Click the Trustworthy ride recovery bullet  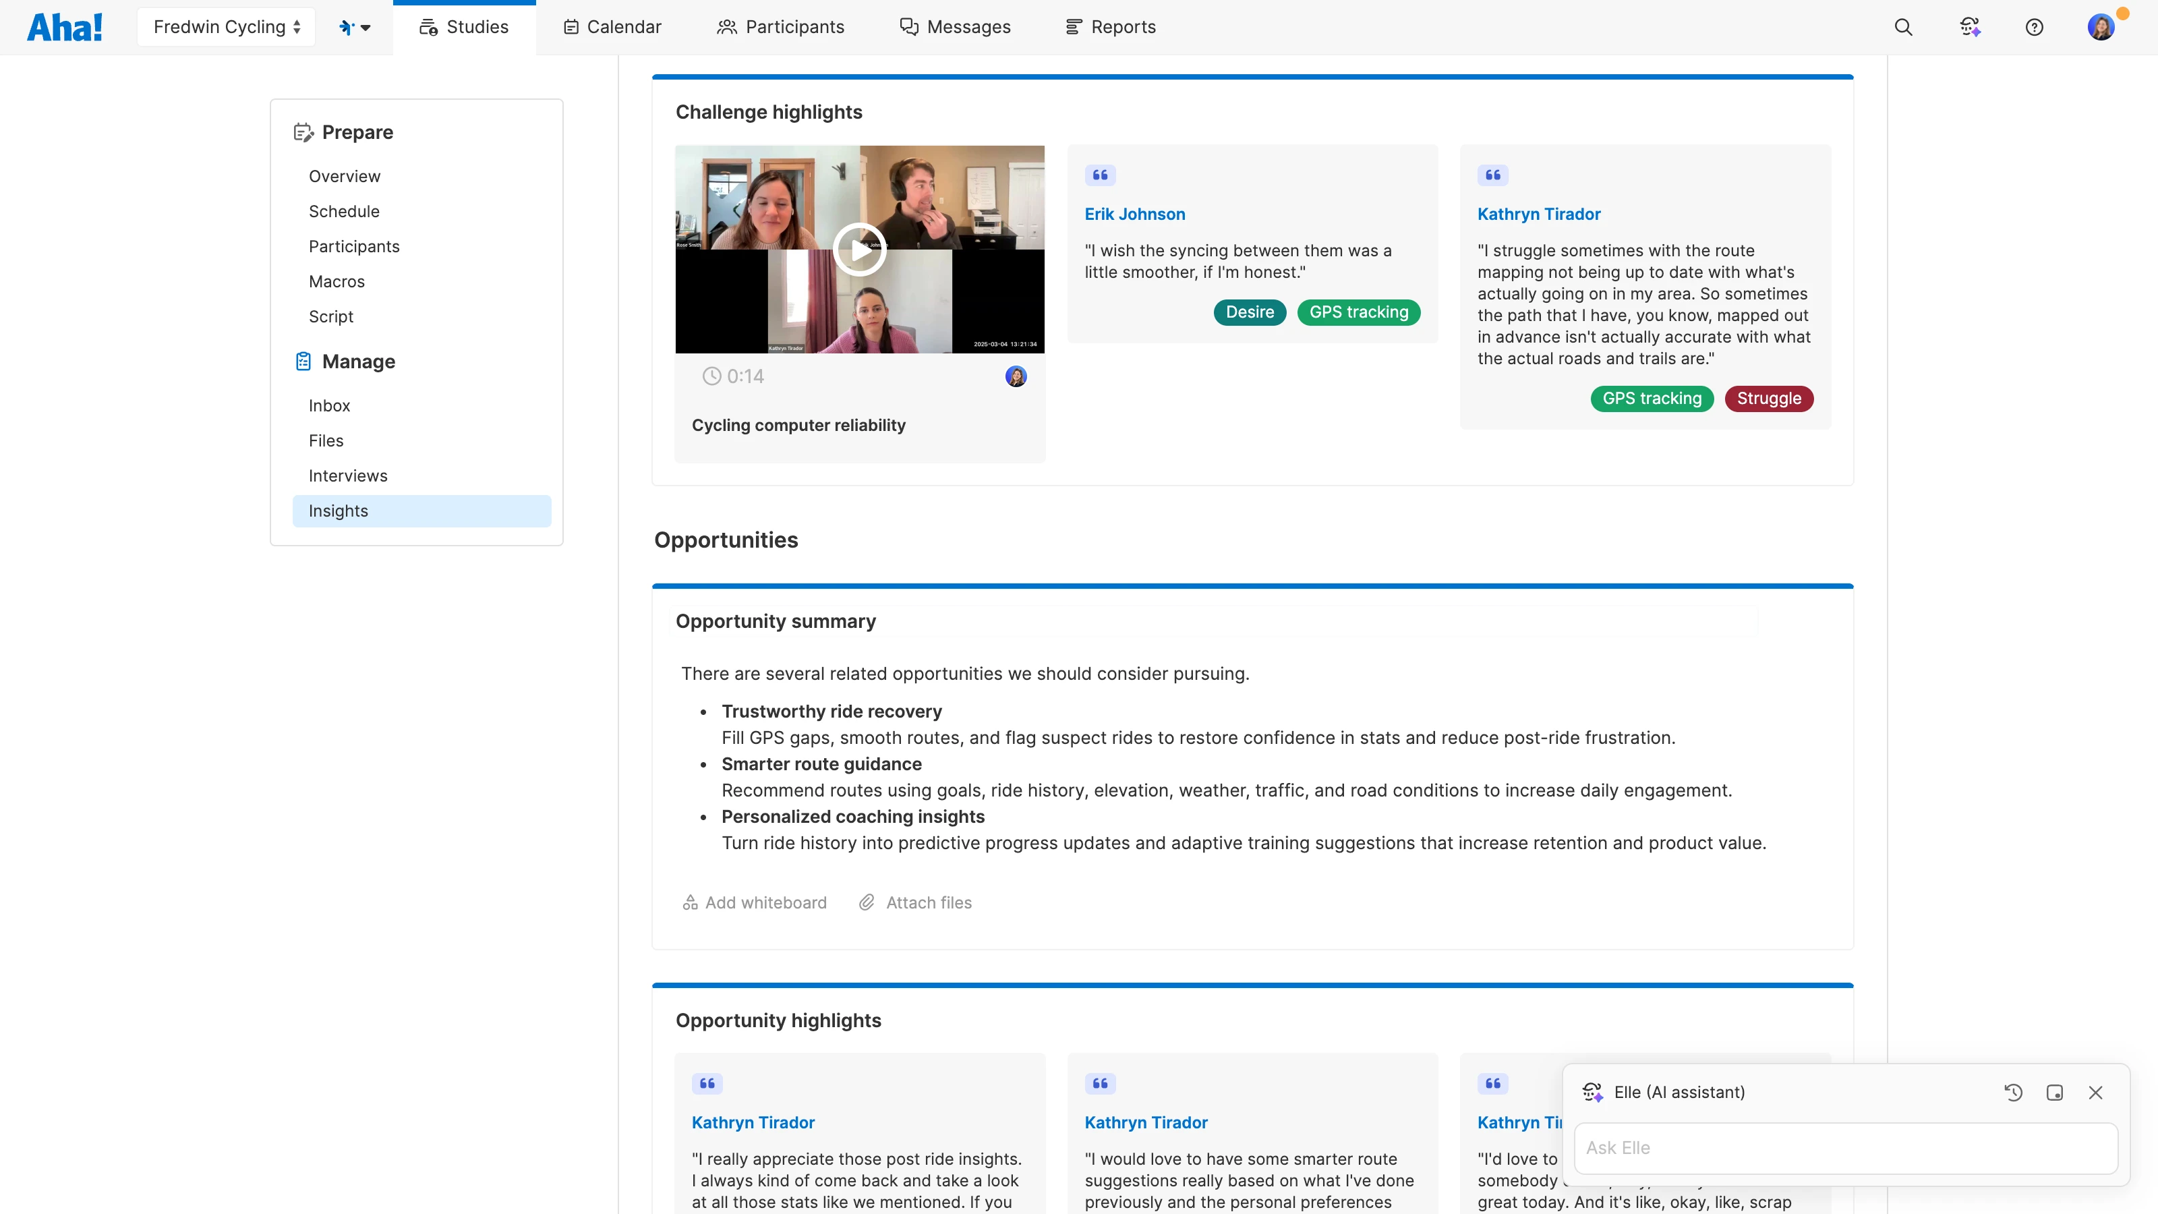click(831, 712)
